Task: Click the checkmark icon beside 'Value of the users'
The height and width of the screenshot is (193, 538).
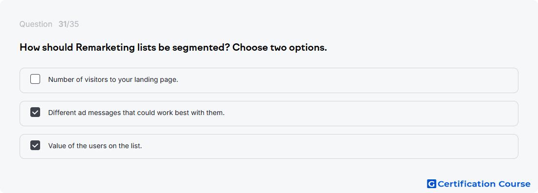Action: (35, 145)
